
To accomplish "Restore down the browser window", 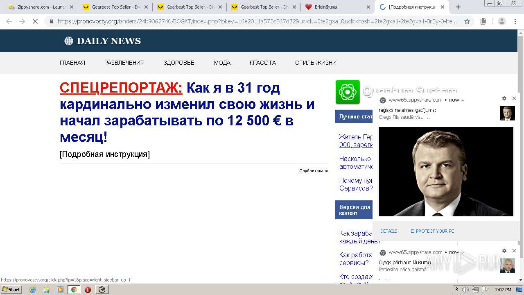I will (x=499, y=3).
